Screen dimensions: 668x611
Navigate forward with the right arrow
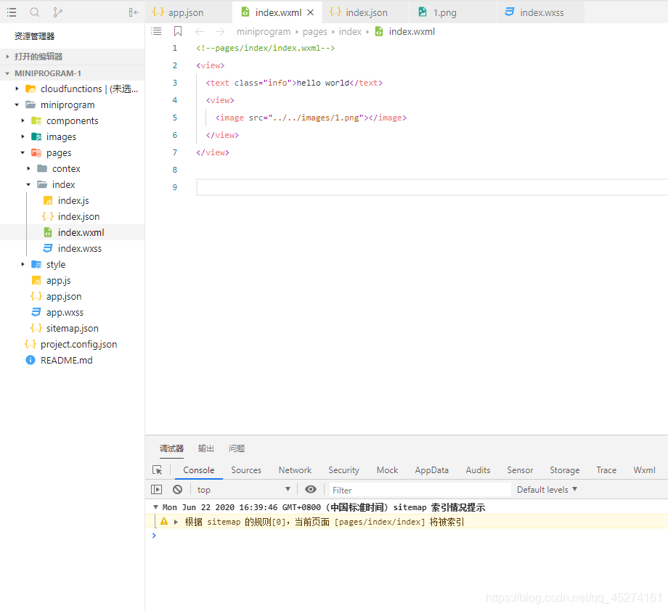220,31
